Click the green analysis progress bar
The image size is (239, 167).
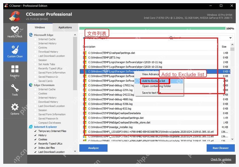(152, 28)
